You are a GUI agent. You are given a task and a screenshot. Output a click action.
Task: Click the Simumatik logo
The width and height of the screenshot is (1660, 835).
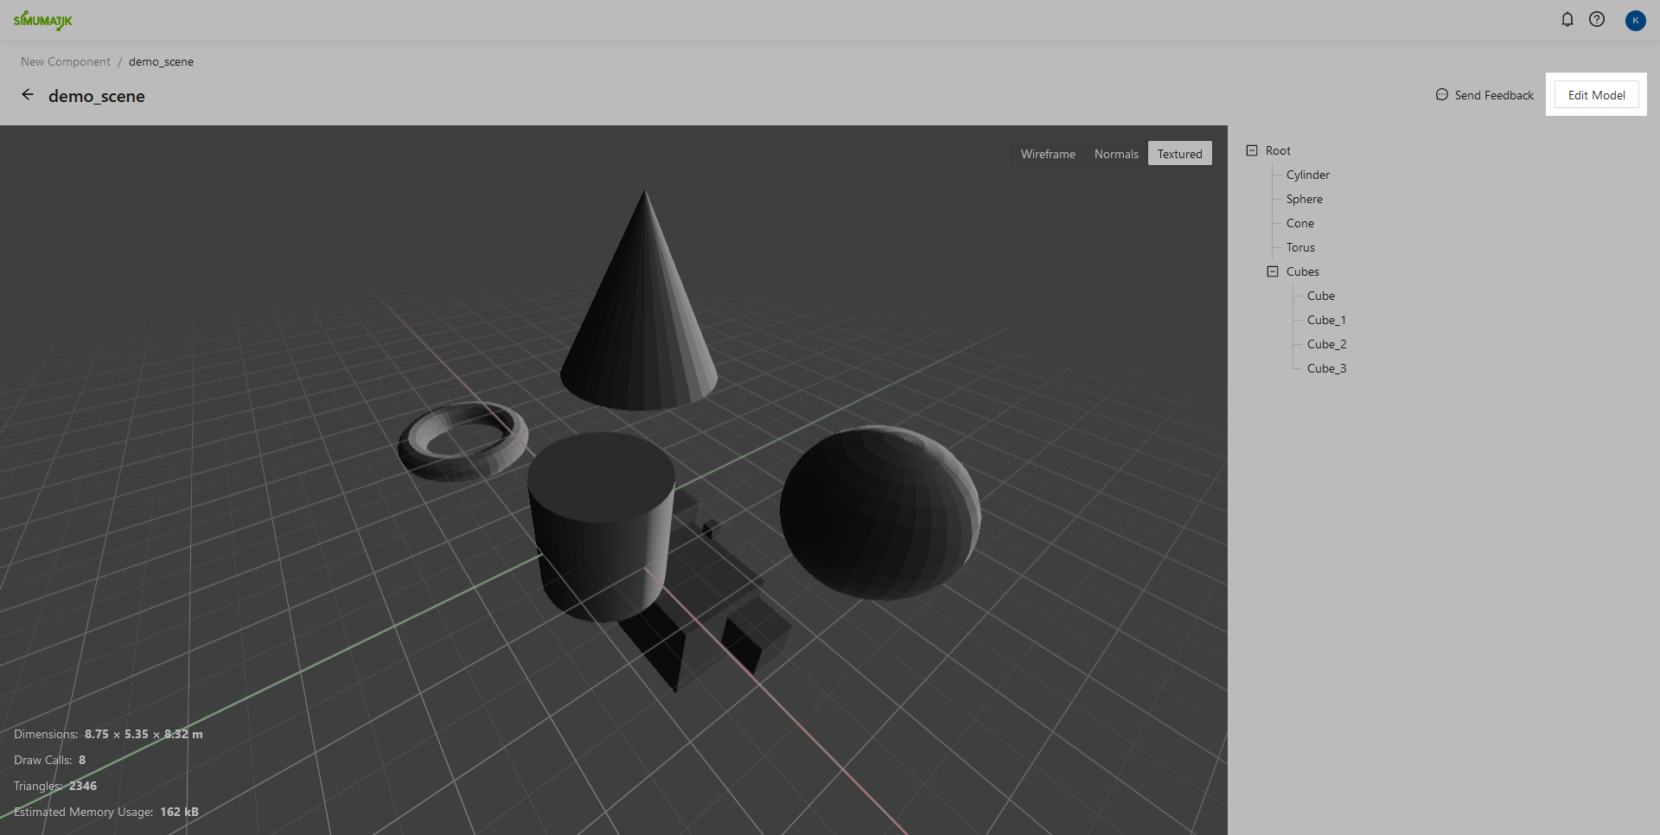click(44, 20)
